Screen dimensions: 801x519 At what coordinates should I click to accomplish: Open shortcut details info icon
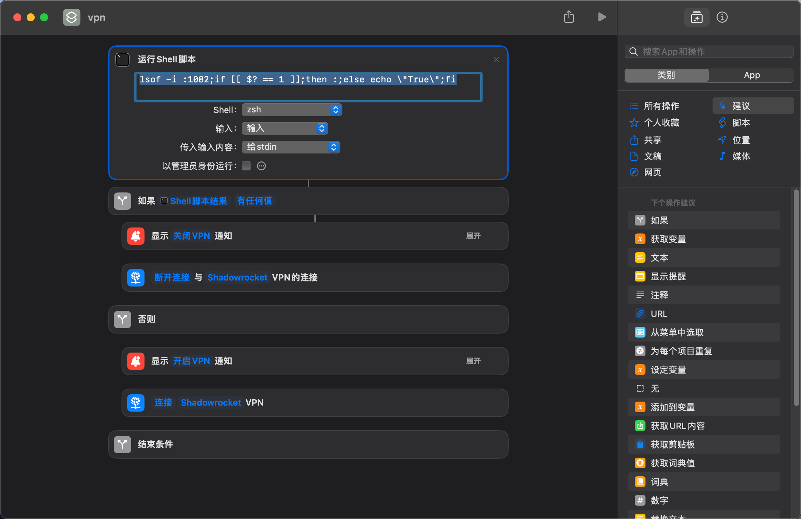click(722, 17)
